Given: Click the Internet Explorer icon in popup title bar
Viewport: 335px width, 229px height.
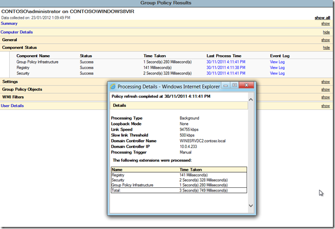Looking at the screenshot, I should 113,86.
